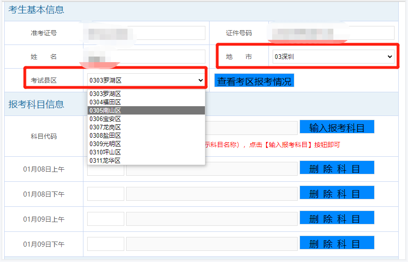Focus the 证件号码 text field
The height and width of the screenshot is (262, 408).
[331, 33]
